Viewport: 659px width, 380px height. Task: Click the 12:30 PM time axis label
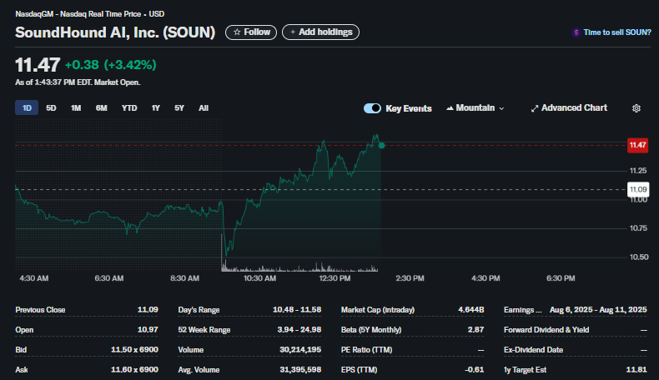coord(335,278)
